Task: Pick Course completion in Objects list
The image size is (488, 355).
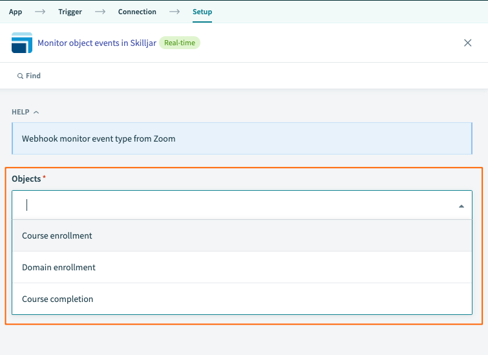Action: point(58,299)
